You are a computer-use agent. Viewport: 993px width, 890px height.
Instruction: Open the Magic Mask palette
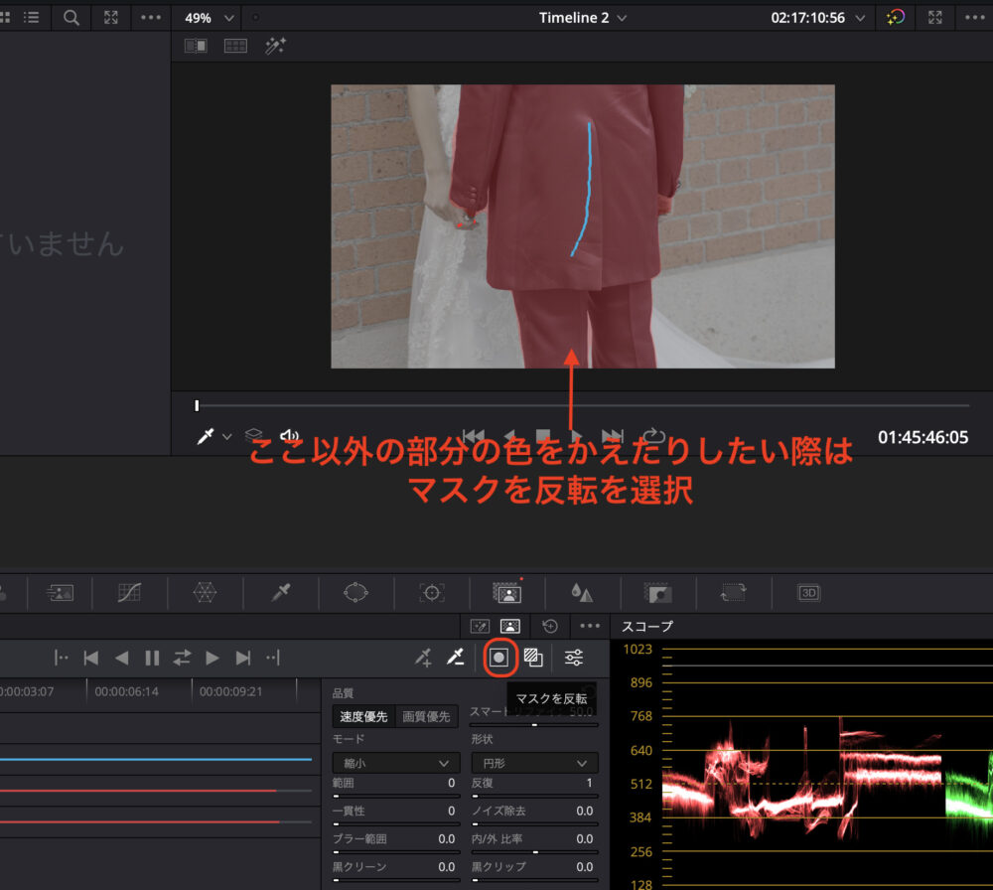[x=506, y=593]
